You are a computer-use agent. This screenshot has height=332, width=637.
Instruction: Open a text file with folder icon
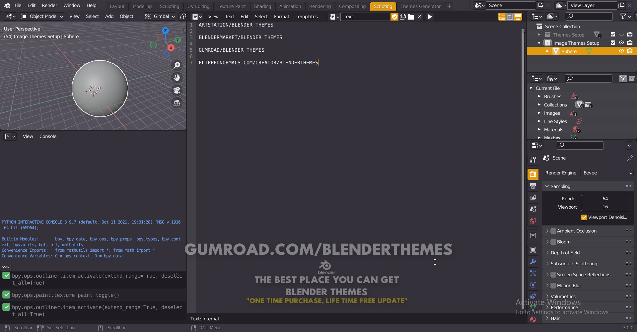[x=411, y=17]
